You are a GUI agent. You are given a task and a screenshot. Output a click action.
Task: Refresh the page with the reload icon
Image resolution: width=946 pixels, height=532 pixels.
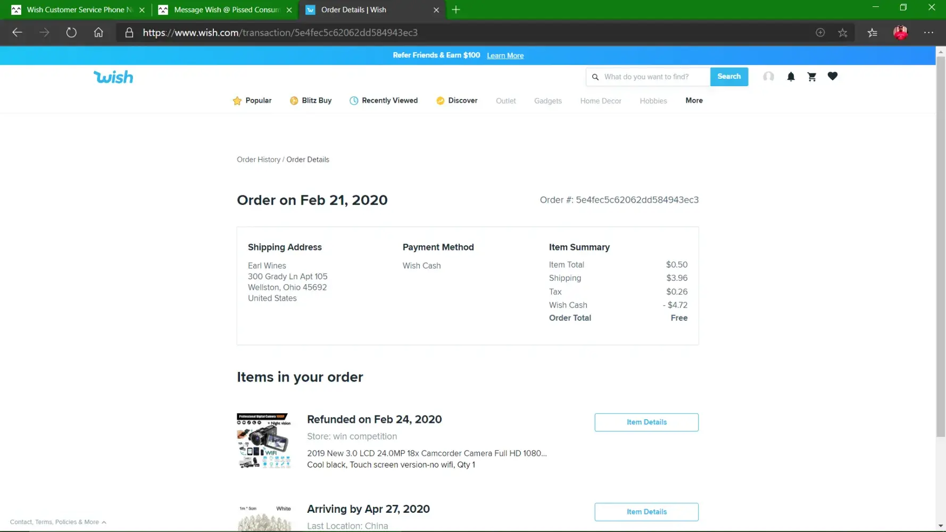(71, 32)
